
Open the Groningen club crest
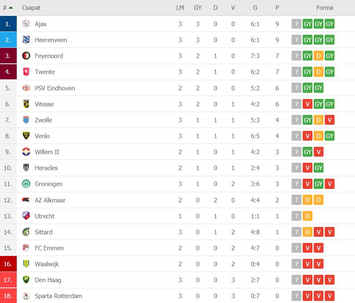pyautogui.click(x=26, y=184)
